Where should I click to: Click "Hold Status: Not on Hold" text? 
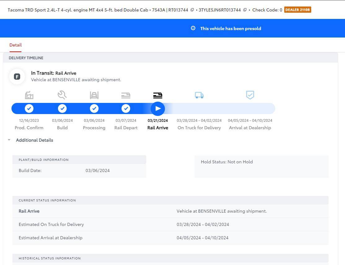(227, 162)
